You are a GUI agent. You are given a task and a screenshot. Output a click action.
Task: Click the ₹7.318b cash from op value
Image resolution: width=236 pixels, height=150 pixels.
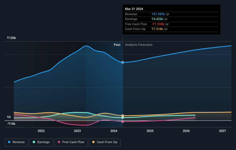[157, 29]
